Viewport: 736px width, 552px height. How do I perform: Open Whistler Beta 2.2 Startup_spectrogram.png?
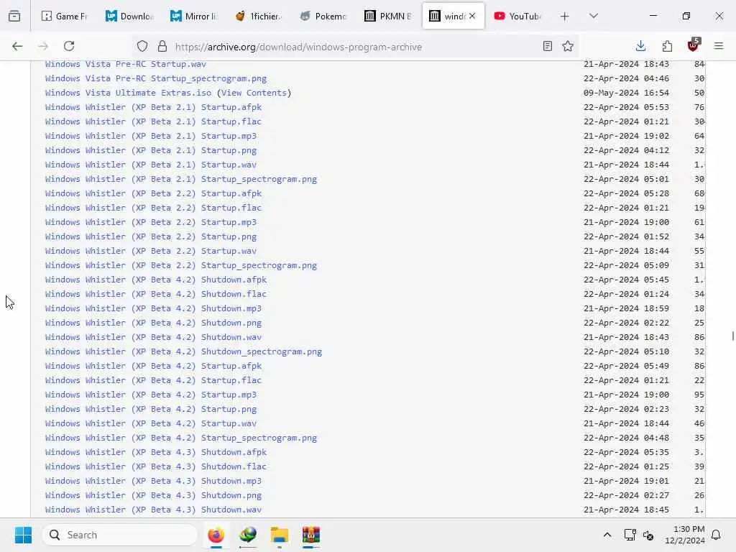tap(180, 265)
